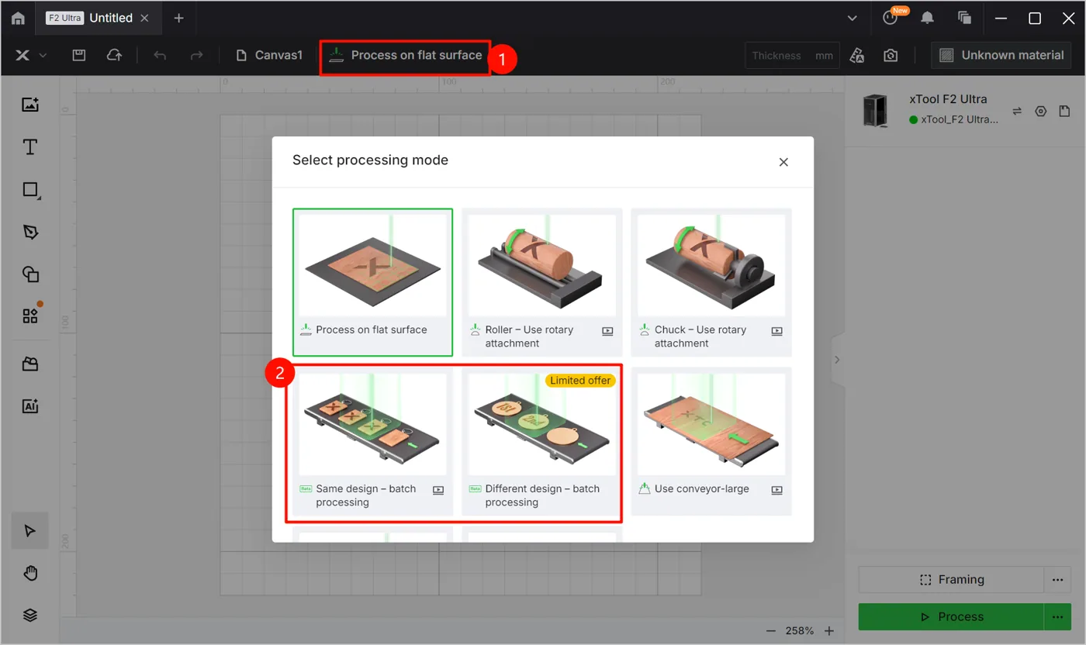
Task: Undo the last action
Action: tap(160, 55)
